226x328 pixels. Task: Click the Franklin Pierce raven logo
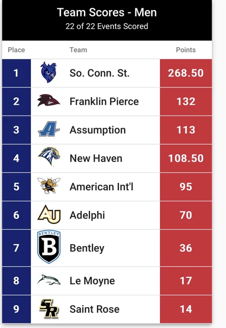point(49,100)
